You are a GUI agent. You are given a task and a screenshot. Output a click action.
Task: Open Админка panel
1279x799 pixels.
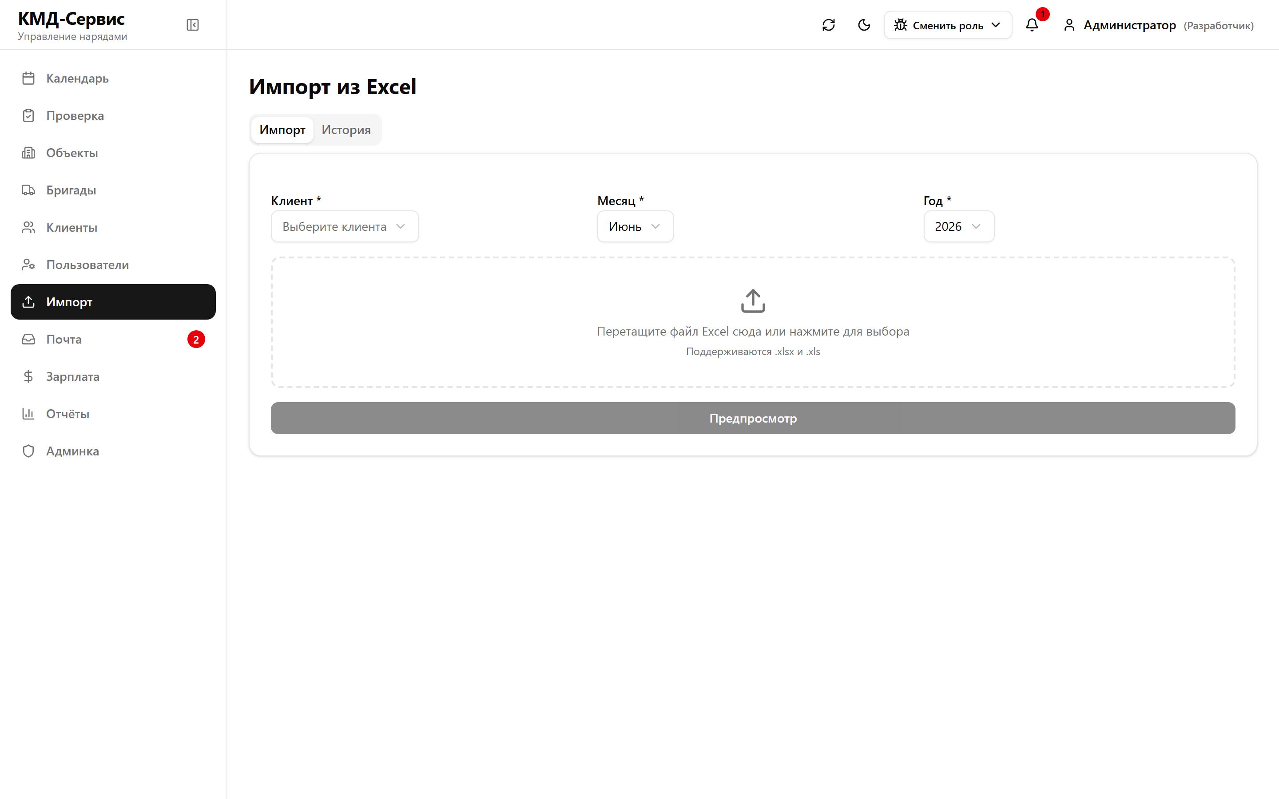point(113,451)
